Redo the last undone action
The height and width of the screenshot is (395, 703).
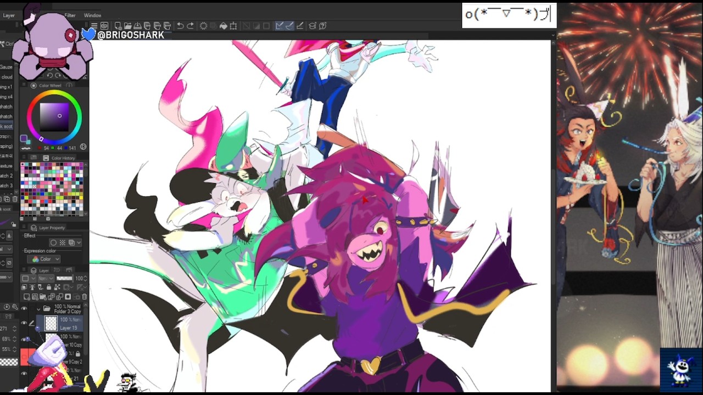tap(190, 26)
